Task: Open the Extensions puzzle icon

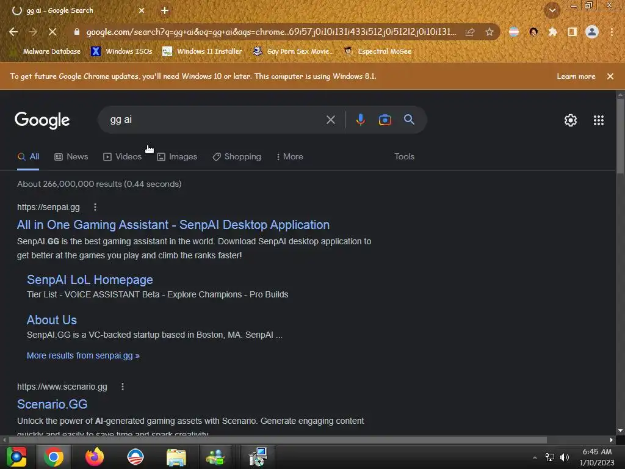Action: [x=552, y=32]
